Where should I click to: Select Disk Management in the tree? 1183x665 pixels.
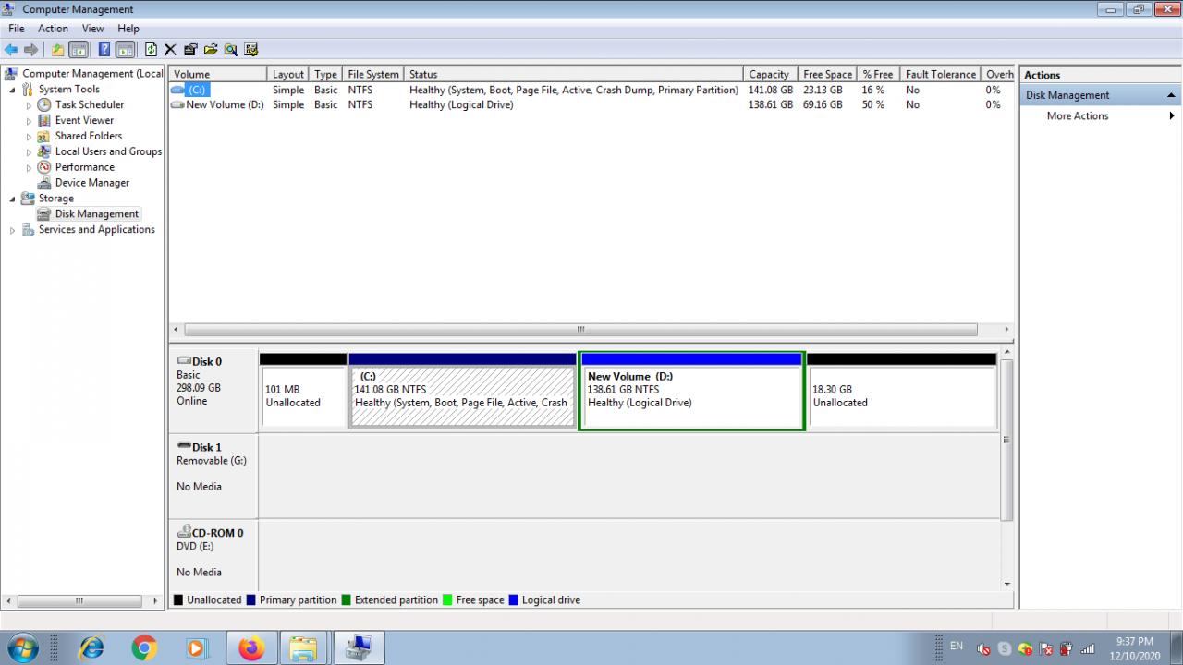point(96,214)
